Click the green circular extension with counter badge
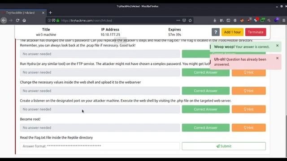The width and height of the screenshot is (287, 161). point(263,20)
